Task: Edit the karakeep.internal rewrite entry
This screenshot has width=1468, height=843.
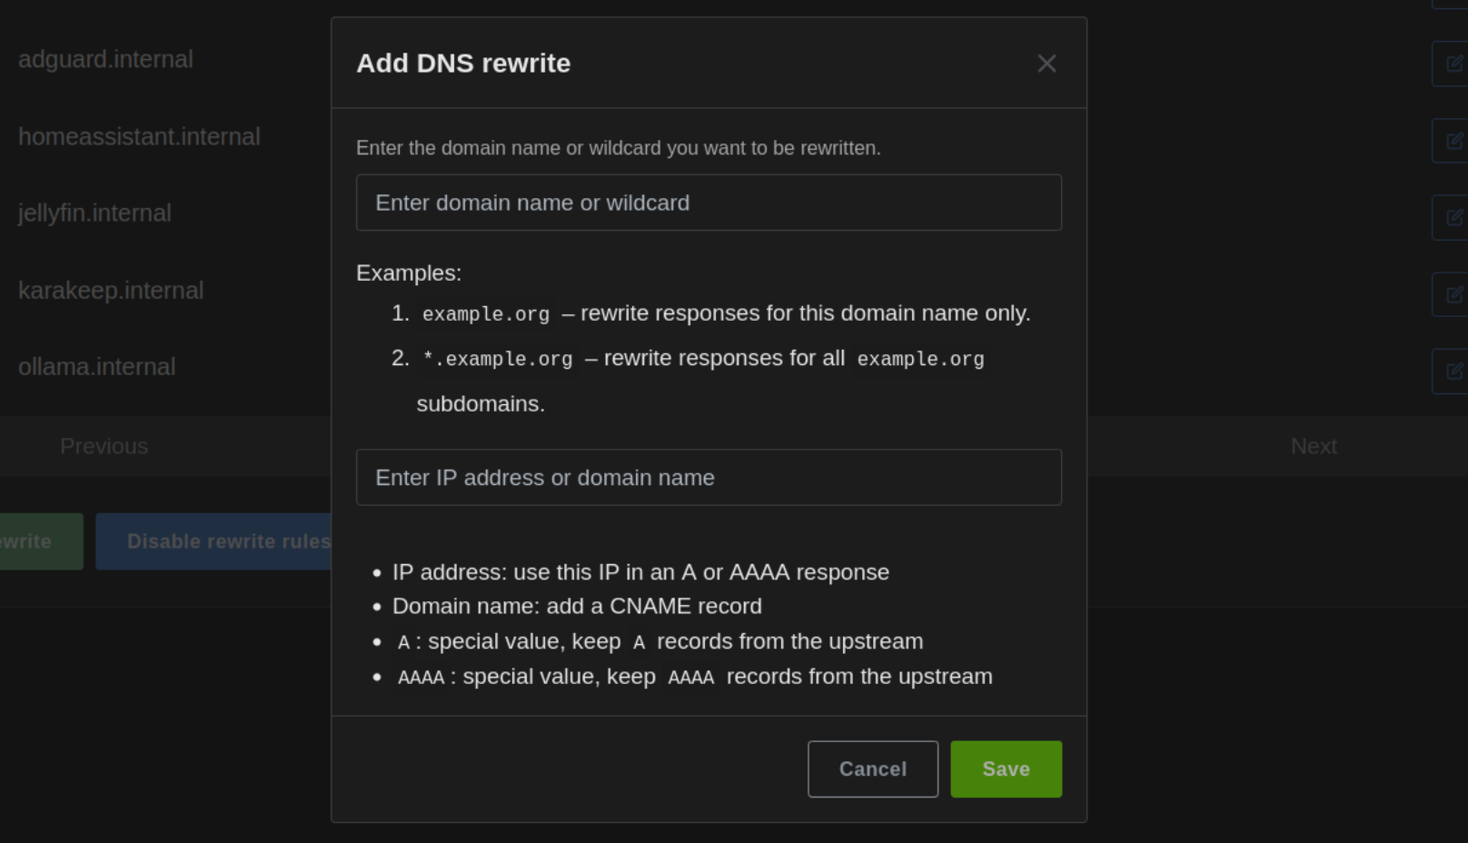Action: [1452, 294]
